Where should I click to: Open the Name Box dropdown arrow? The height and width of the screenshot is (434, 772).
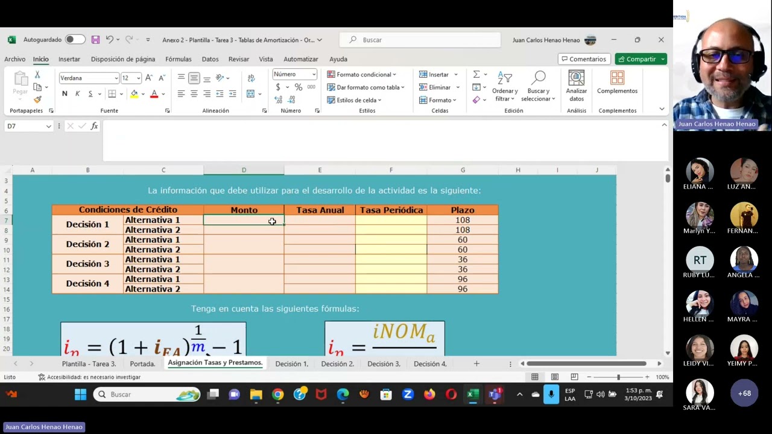tap(48, 127)
